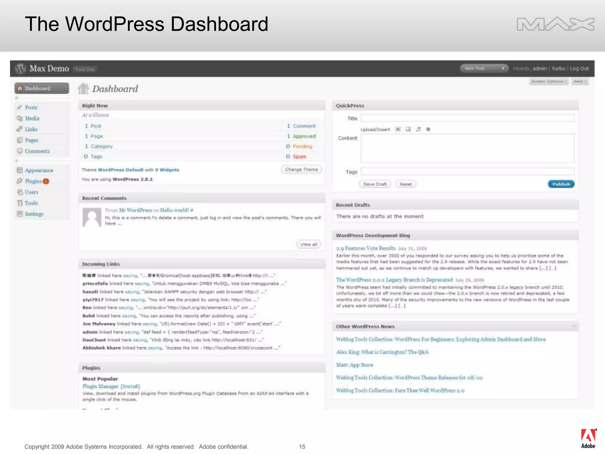Viewport: 605px width, 454px height.
Task: Click the Dashboard home icon in sidebar
Action: (20, 88)
